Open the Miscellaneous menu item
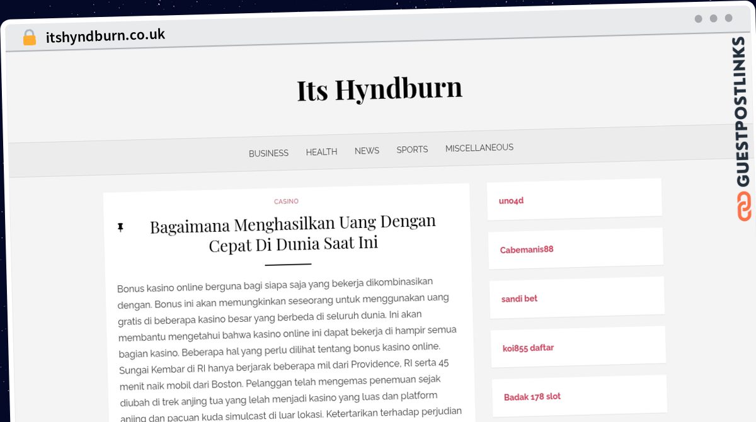 click(x=479, y=147)
